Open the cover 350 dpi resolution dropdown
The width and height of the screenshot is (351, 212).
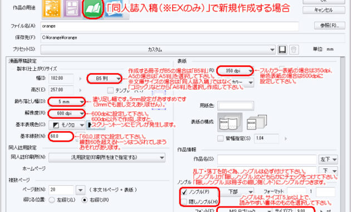(x=235, y=71)
